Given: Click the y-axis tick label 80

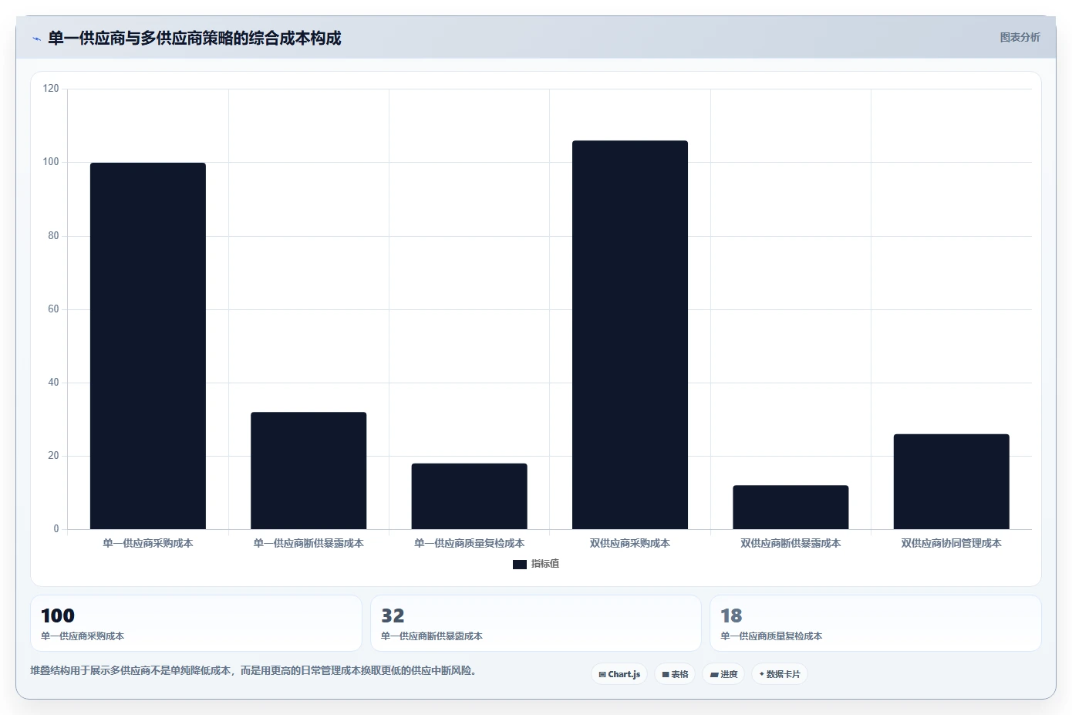Looking at the screenshot, I should 53,235.
